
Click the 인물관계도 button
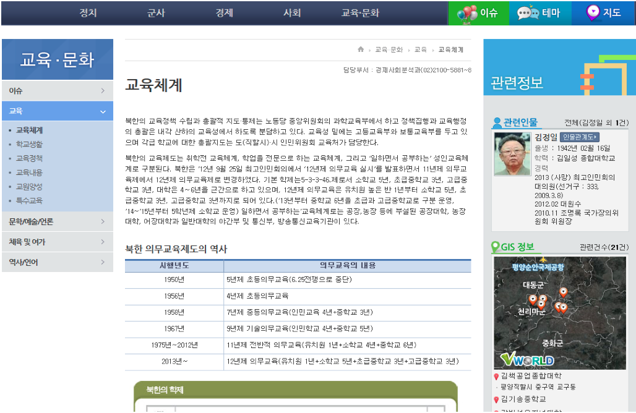tap(580, 137)
